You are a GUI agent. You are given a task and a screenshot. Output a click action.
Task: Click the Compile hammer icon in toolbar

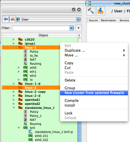(x=91, y=11)
